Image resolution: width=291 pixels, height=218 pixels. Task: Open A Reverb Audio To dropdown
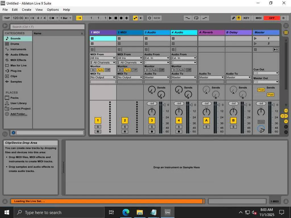(211, 77)
